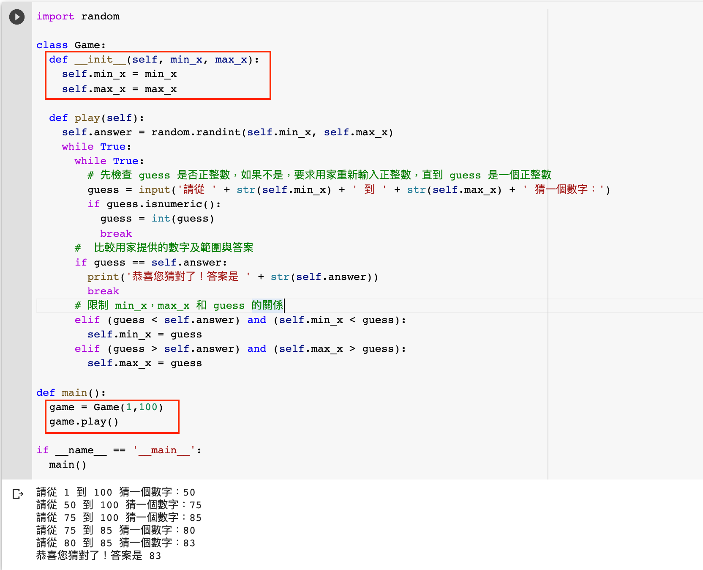Click the 'game.play()' call line

[x=84, y=422]
